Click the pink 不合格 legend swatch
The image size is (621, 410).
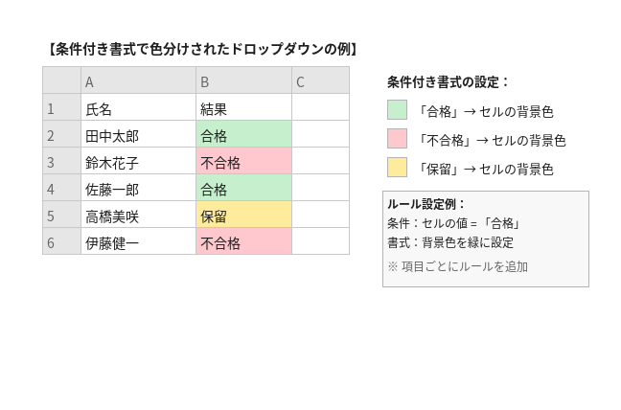coord(397,139)
